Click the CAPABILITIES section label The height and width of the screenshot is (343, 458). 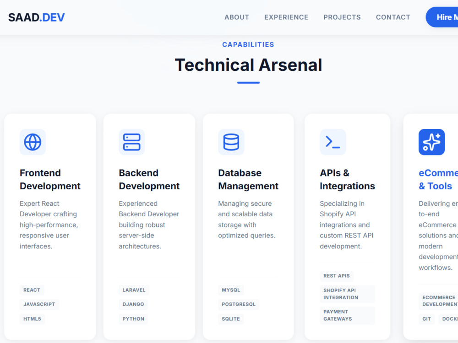coord(248,45)
